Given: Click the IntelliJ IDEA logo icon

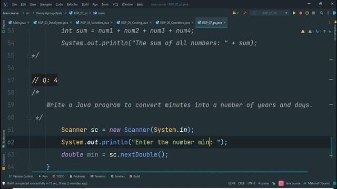Looking at the screenshot, I should 6,4.
